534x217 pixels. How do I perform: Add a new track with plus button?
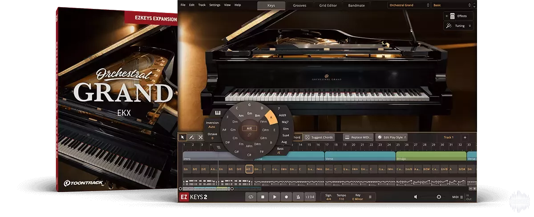pos(465,137)
